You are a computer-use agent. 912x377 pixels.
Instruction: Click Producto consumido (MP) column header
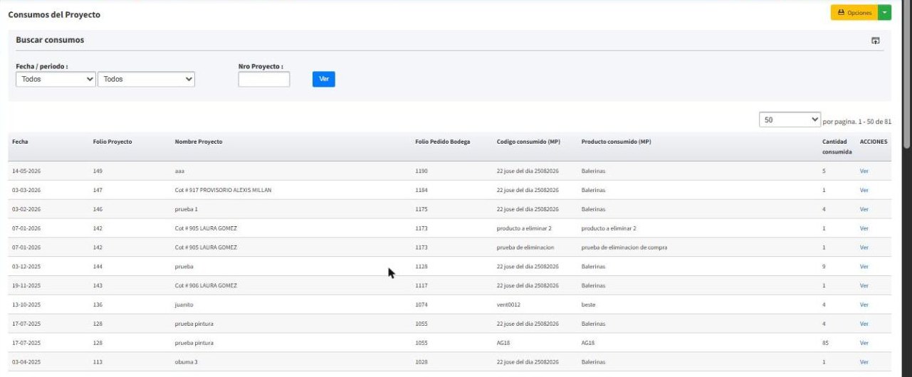pos(616,142)
